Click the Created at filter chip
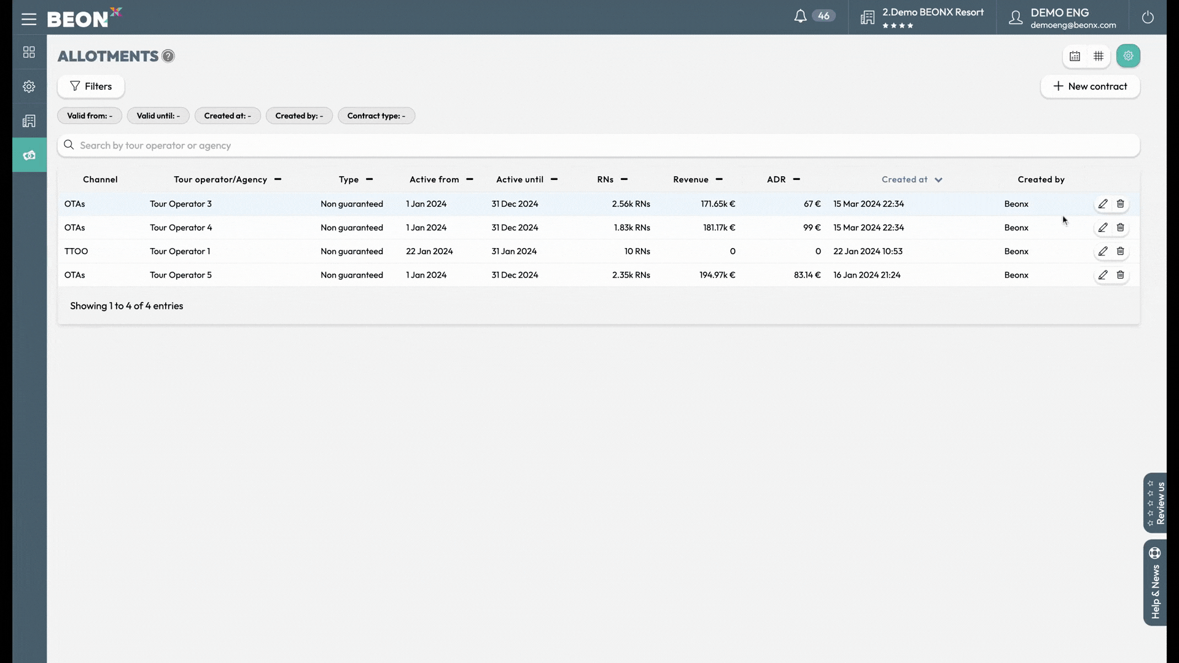 (228, 116)
